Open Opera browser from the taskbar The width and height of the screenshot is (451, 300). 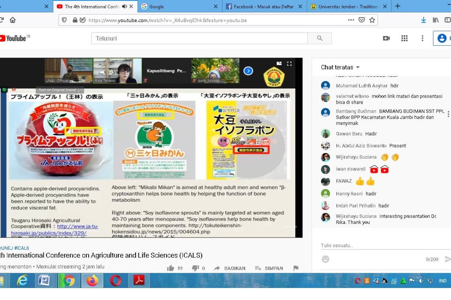tap(116, 280)
